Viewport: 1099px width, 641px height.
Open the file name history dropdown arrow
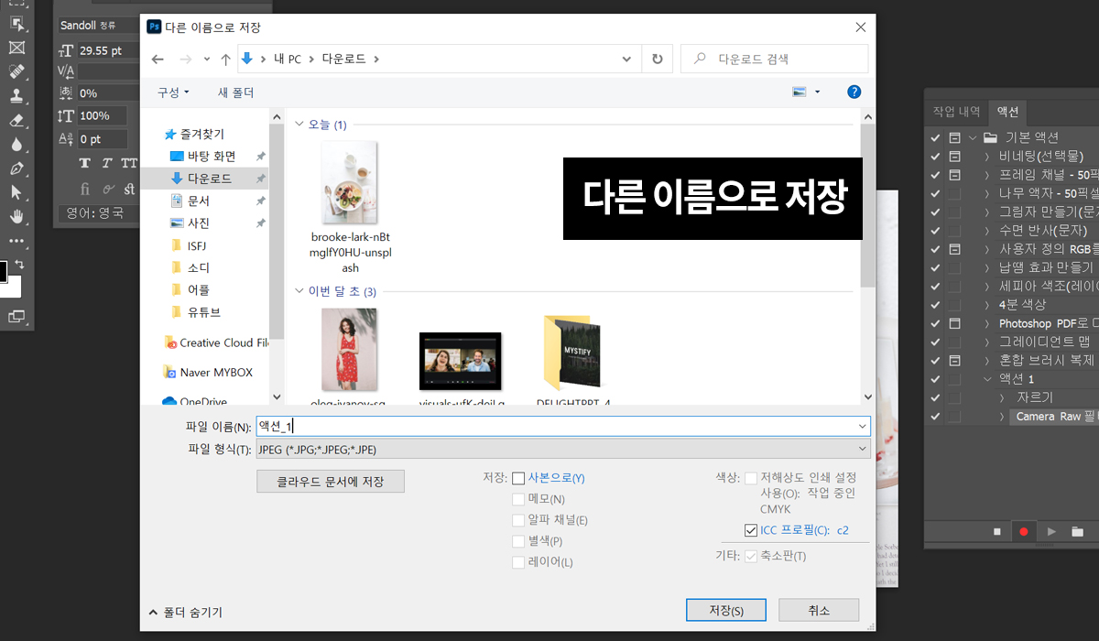pos(862,427)
